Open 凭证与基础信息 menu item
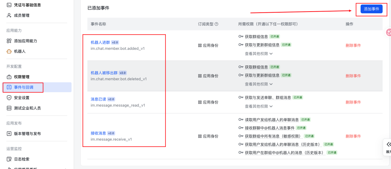 pyautogui.click(x=27, y=5)
